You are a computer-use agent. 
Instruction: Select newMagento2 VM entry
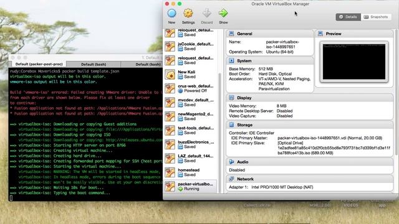pos(190,116)
